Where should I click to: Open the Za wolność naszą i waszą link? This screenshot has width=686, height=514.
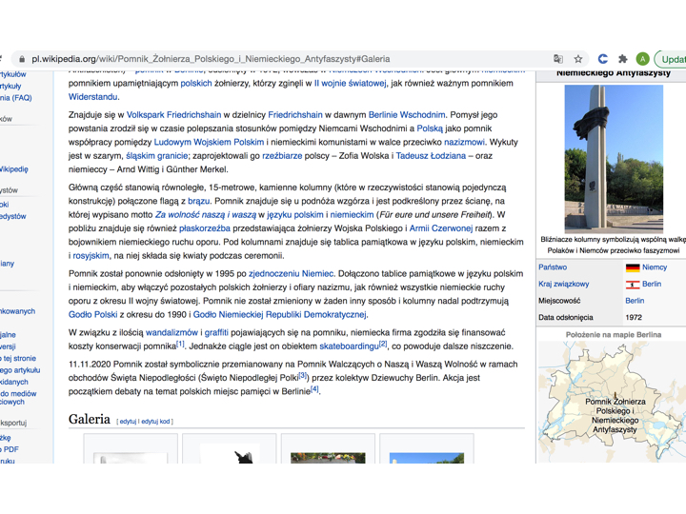(x=206, y=214)
